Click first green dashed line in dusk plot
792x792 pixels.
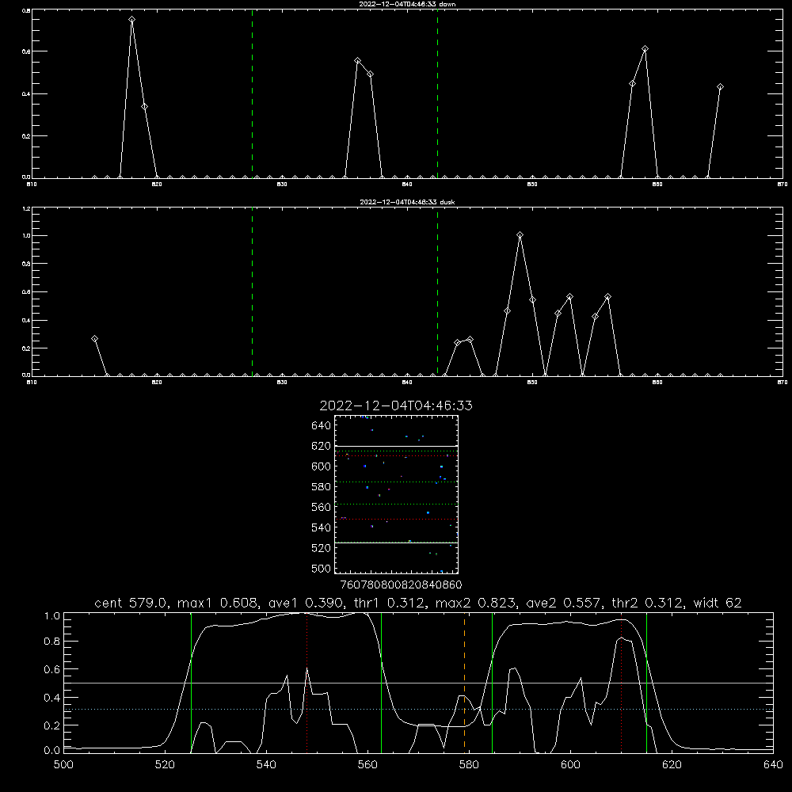click(x=252, y=291)
